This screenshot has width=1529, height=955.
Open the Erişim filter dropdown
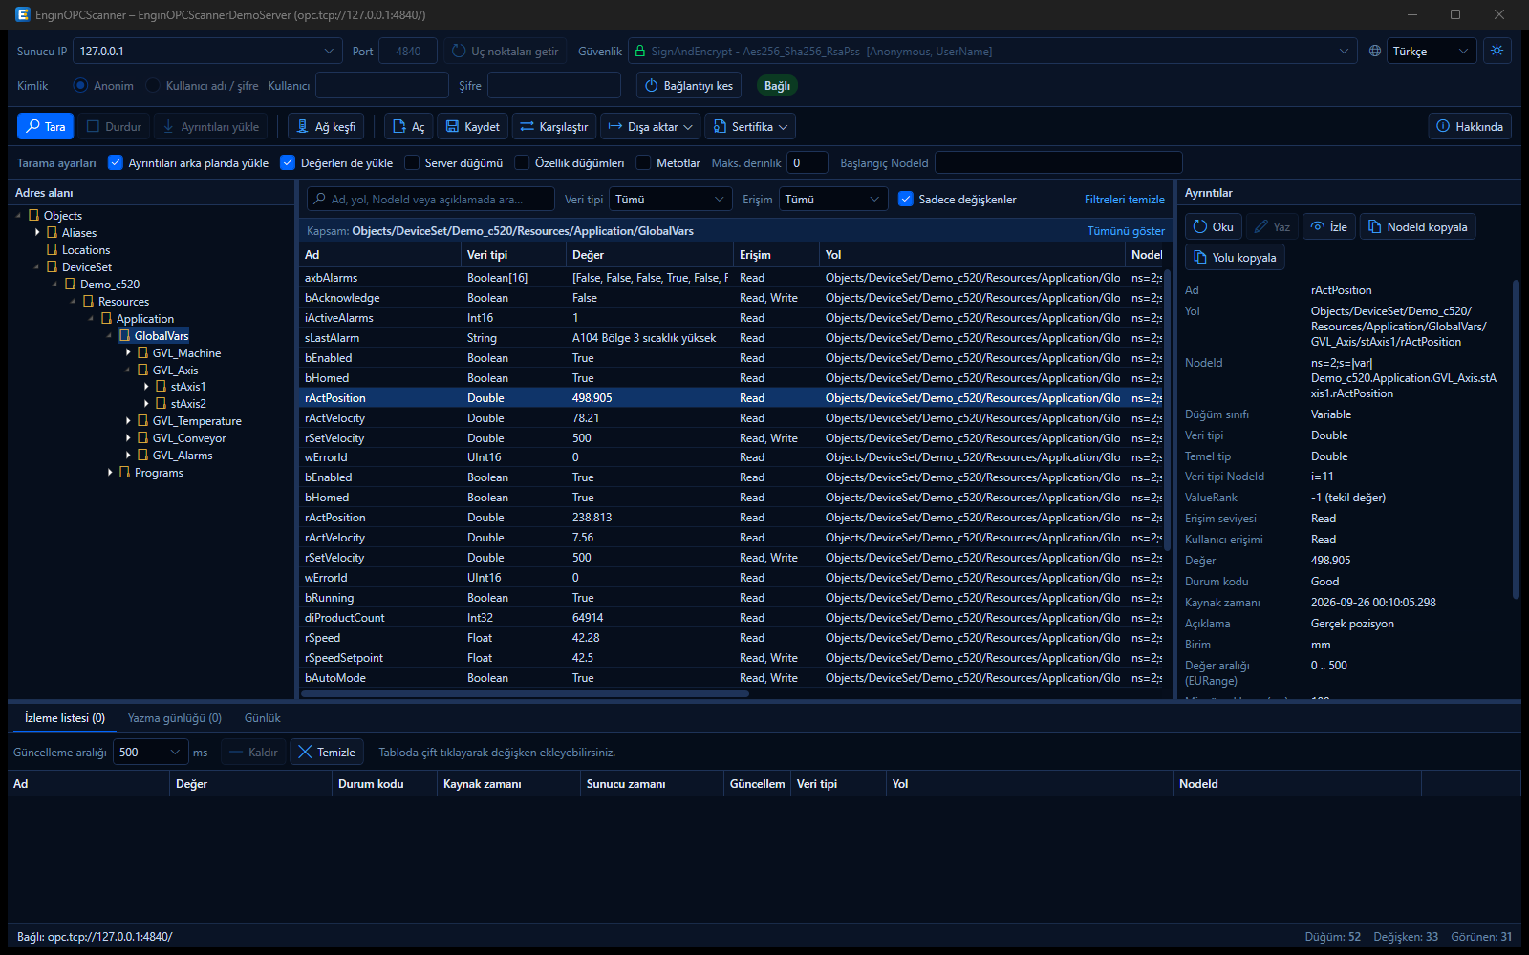click(x=833, y=199)
